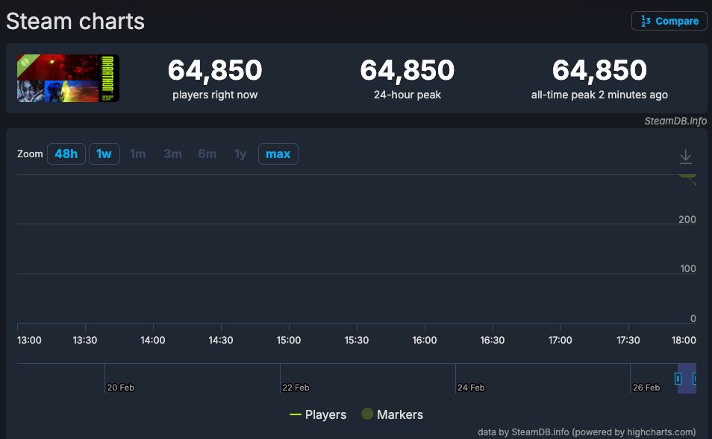Screen dimensions: 712x439
Task: Open the Compare button
Action: [669, 21]
